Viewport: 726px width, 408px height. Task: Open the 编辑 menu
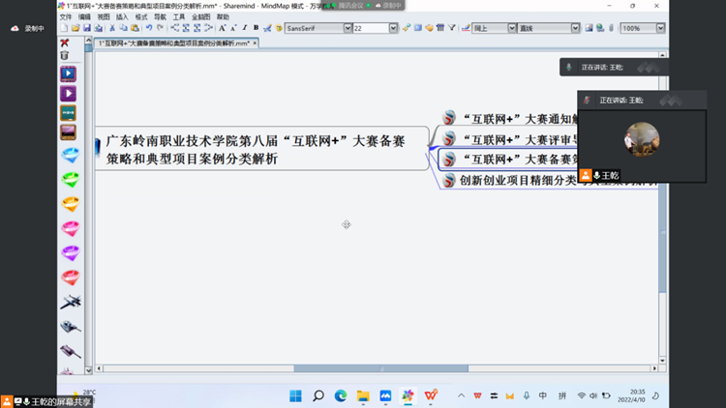coord(85,17)
